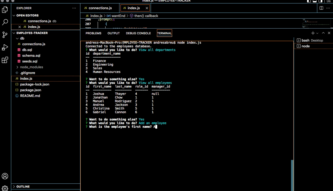Close the terminal panel with the X icon
The image size is (333, 191).
point(329,33)
